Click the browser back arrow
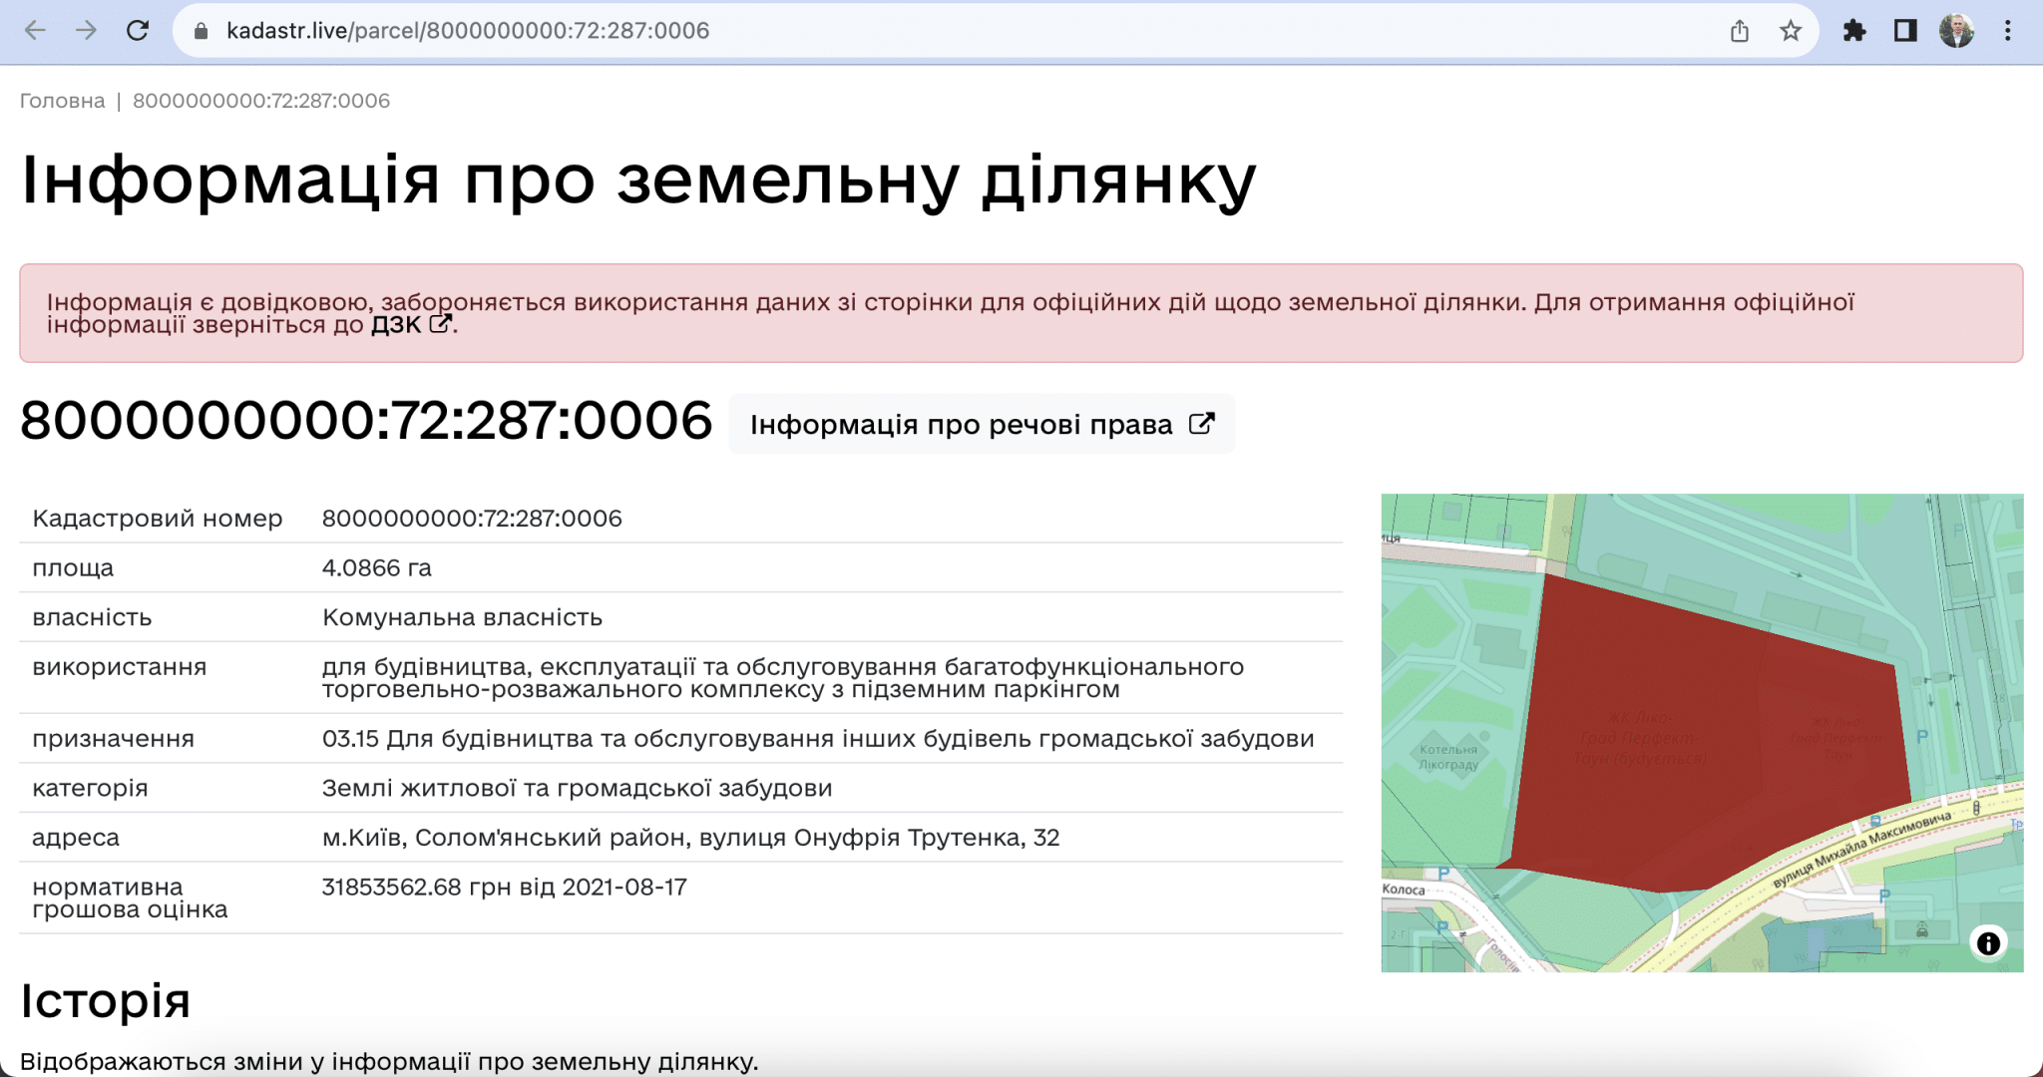Viewport: 2043px width, 1077px height. [x=35, y=31]
